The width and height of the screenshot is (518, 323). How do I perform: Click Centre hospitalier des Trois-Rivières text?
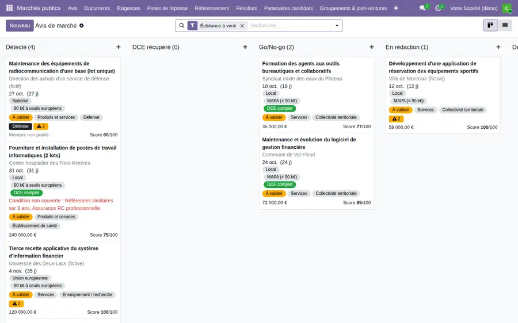pos(49,163)
